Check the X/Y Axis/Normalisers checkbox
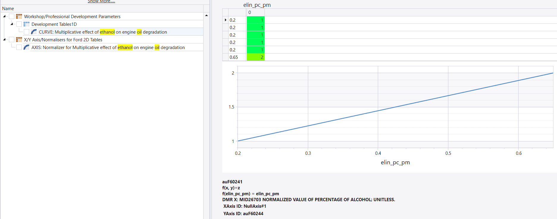This screenshot has height=219, width=557. (x=12, y=40)
